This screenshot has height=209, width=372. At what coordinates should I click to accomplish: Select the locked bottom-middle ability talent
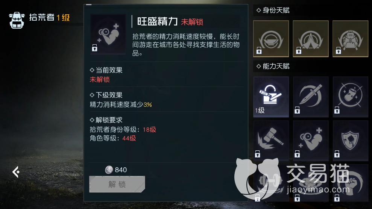tap(311, 183)
